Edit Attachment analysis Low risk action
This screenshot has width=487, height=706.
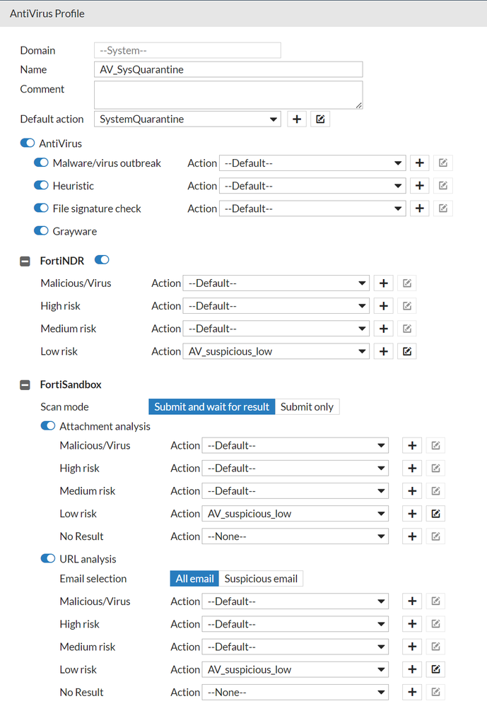click(x=435, y=514)
